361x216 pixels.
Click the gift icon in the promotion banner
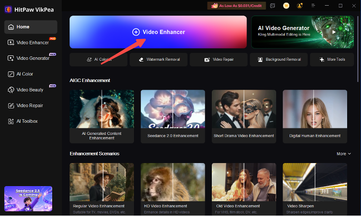coord(214,6)
